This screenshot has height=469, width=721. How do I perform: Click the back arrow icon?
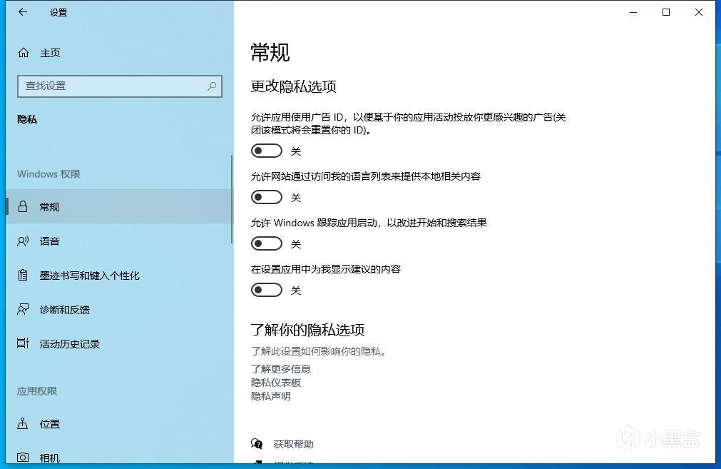pos(23,12)
